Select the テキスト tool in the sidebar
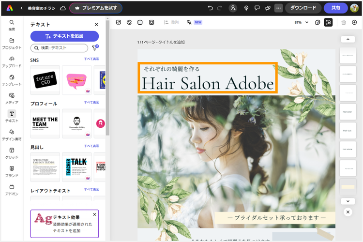 point(12,117)
